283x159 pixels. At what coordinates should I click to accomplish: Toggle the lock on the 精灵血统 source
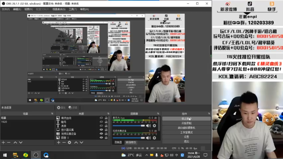(x=106, y=118)
